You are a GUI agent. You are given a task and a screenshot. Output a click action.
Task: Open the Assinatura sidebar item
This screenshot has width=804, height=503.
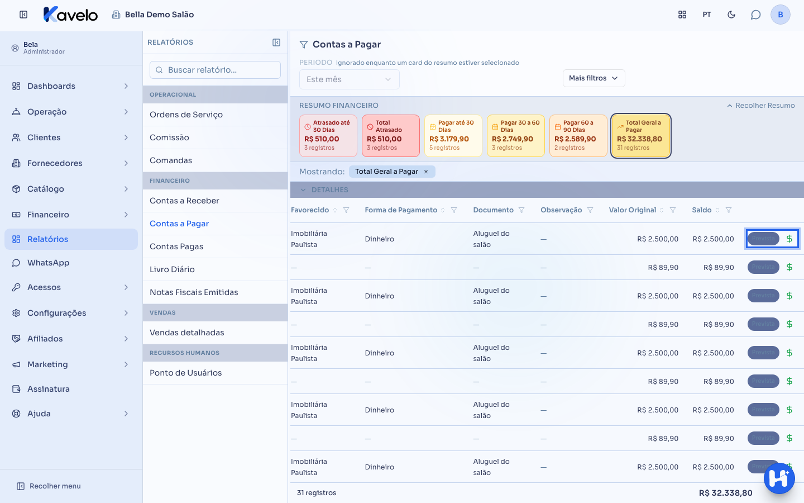[x=71, y=389]
